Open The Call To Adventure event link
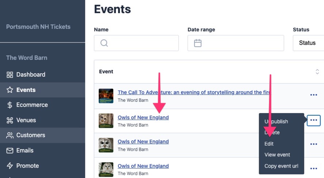Image resolution: width=324 pixels, height=178 pixels. pos(194,92)
